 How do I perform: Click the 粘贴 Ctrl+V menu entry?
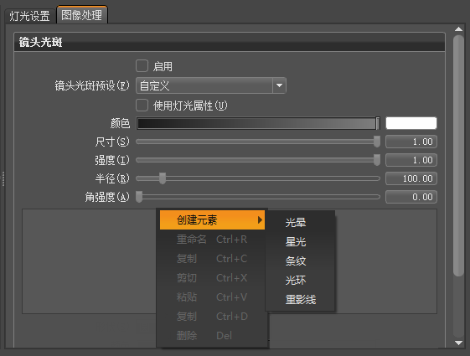tap(212, 297)
